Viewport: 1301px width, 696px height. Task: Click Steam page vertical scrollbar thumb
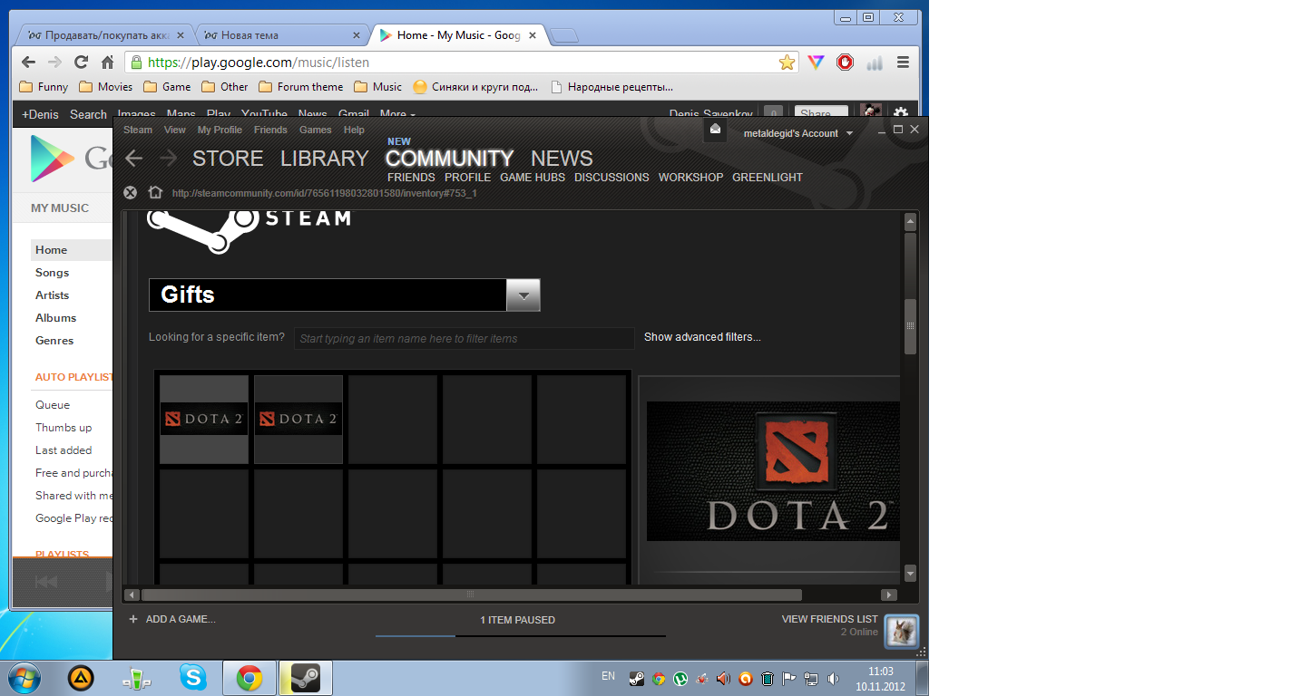coord(910,326)
